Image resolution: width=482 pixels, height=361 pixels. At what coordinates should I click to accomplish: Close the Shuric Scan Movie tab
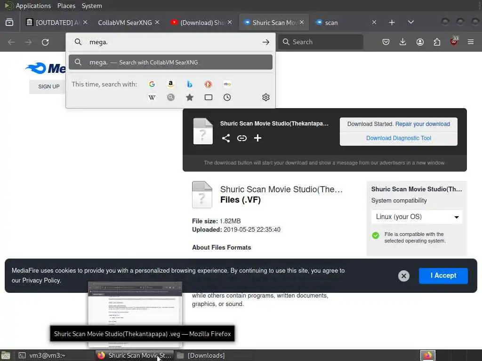[302, 23]
